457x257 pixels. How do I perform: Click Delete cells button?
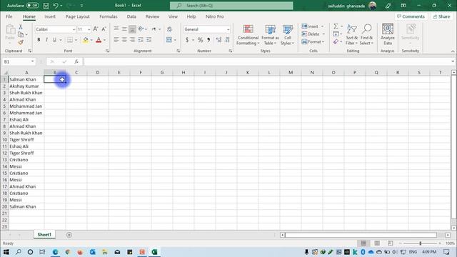click(313, 34)
